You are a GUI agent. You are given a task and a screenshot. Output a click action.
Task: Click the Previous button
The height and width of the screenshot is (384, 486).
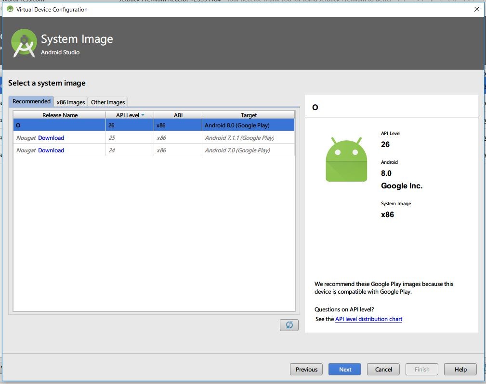(x=306, y=370)
